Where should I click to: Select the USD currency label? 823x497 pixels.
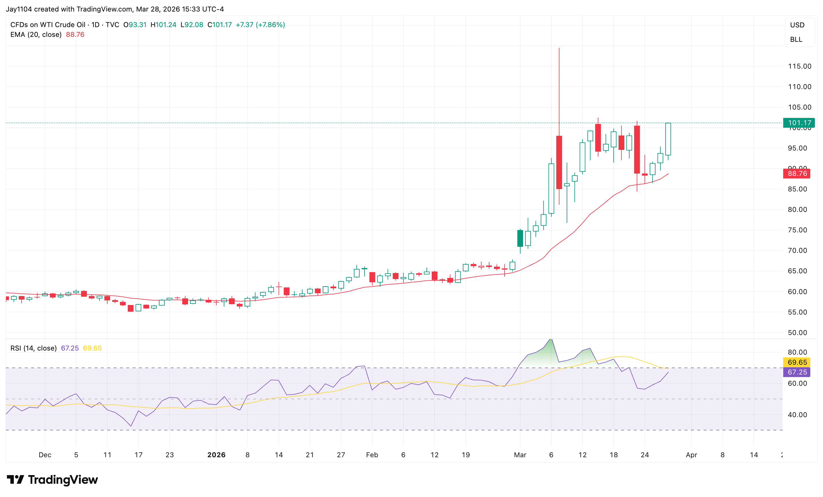pyautogui.click(x=797, y=25)
